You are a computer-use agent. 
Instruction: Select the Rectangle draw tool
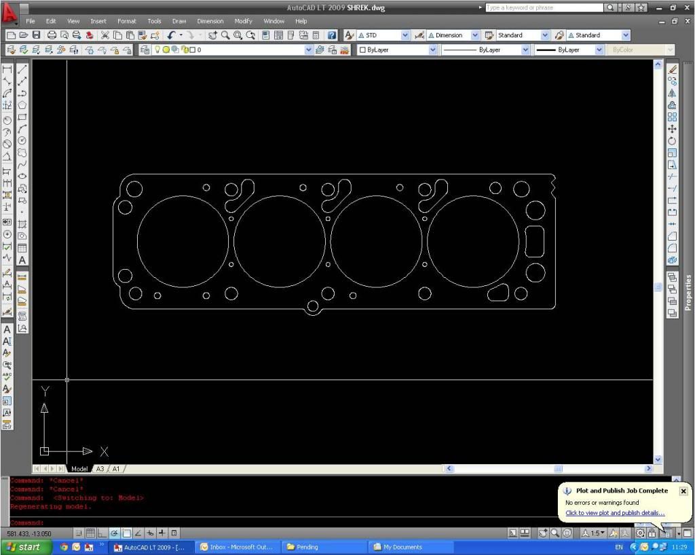[x=22, y=117]
